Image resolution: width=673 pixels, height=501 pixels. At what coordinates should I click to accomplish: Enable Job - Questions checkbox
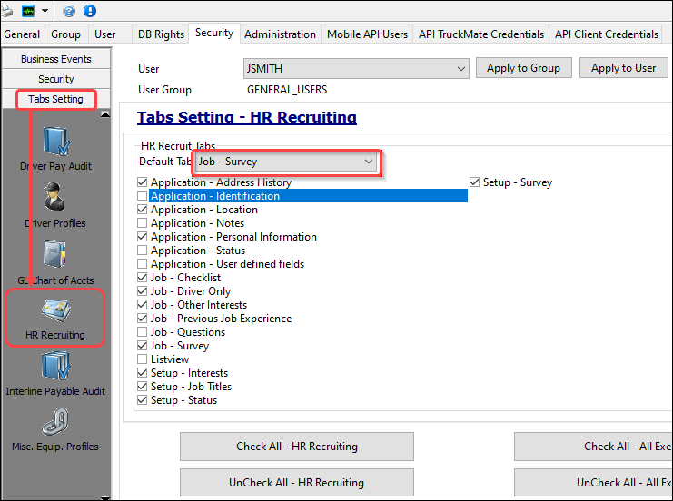point(142,332)
